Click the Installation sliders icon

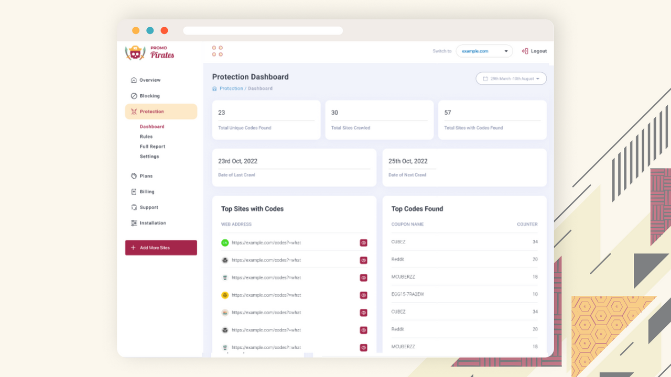[134, 223]
